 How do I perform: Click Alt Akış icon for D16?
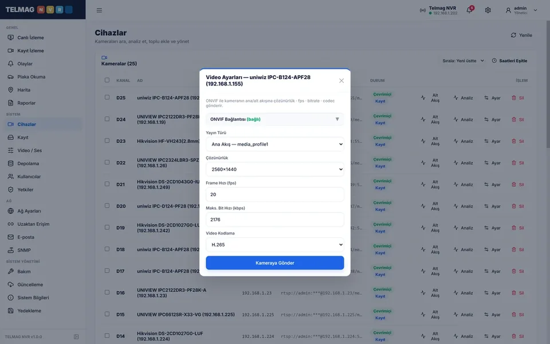point(423,293)
